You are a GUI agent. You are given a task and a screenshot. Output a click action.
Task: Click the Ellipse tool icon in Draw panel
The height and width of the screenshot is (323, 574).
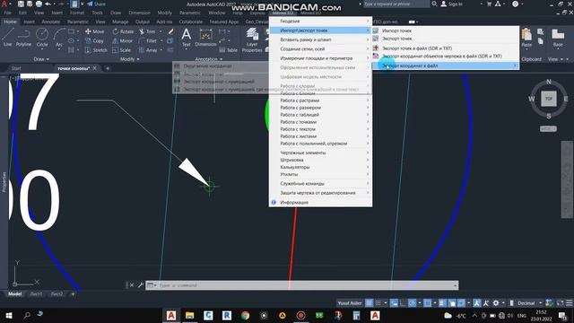[x=72, y=41]
